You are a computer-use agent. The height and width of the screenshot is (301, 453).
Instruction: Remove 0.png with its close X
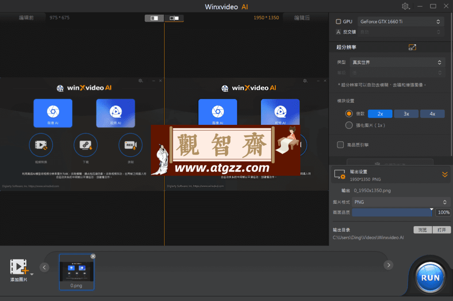[93, 256]
